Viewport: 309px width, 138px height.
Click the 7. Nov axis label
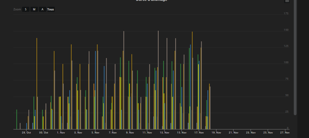tap(113, 133)
